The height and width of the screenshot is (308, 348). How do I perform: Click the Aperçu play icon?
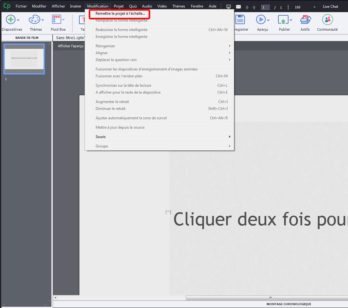click(x=261, y=19)
